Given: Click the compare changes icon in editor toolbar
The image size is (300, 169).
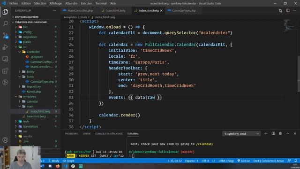Looking at the screenshot, I should pos(280,10).
